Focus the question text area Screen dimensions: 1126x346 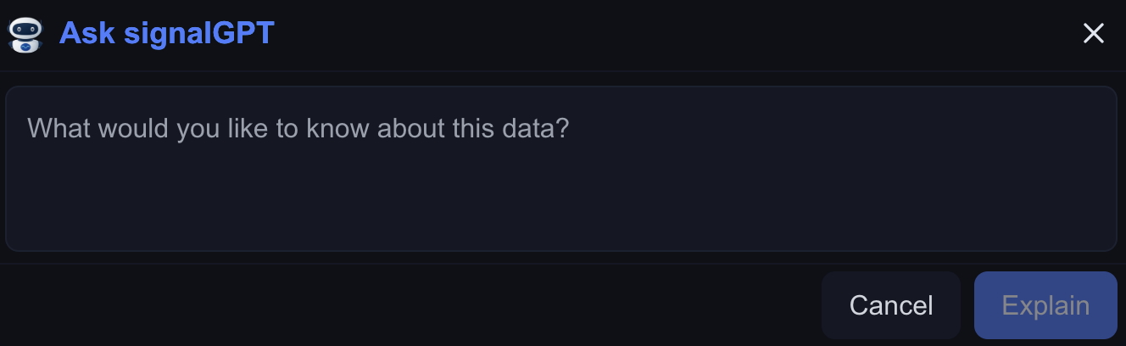561,169
